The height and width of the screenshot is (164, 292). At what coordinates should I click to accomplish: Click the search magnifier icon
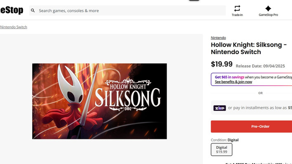(33, 11)
